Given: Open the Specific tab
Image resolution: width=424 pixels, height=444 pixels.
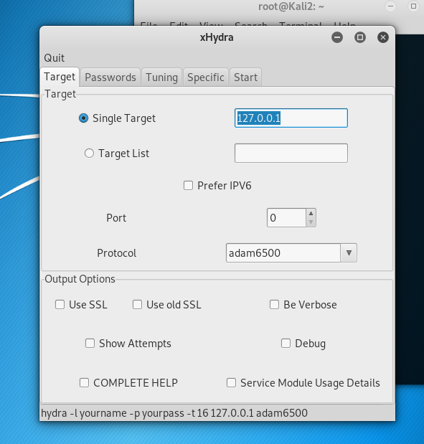Looking at the screenshot, I should point(206,77).
